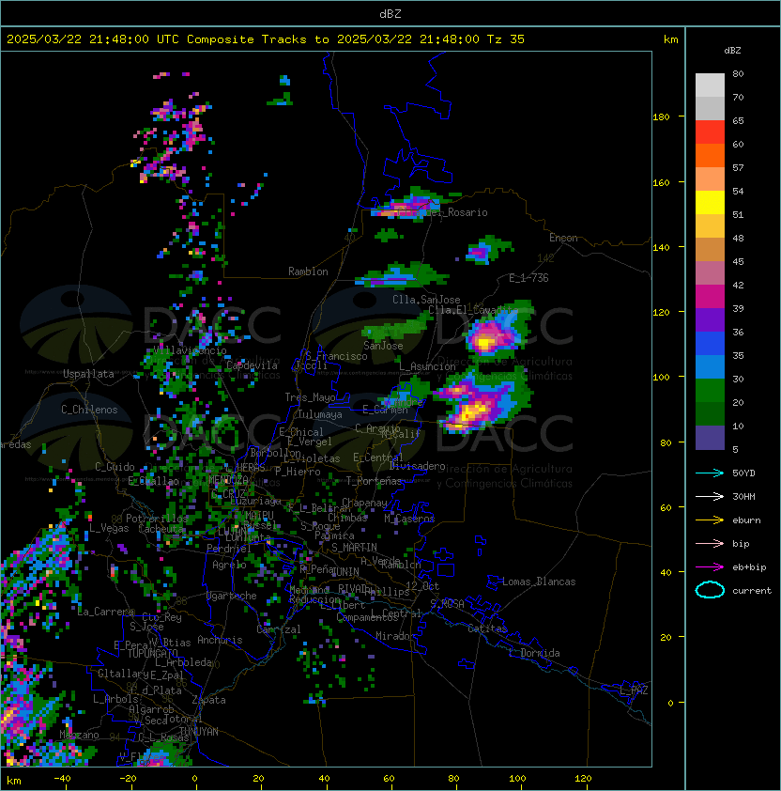Click the 120 label on bottom km axis

click(583, 779)
